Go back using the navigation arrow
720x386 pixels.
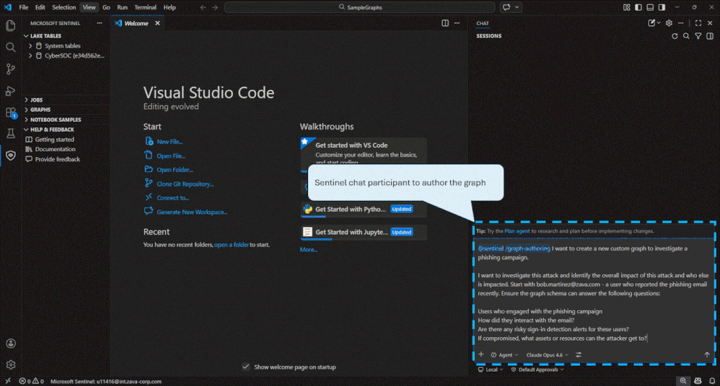coord(203,7)
